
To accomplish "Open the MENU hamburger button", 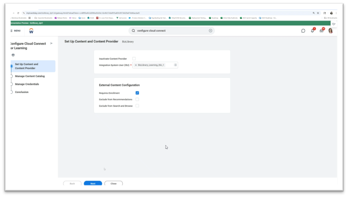I will [x=15, y=31].
